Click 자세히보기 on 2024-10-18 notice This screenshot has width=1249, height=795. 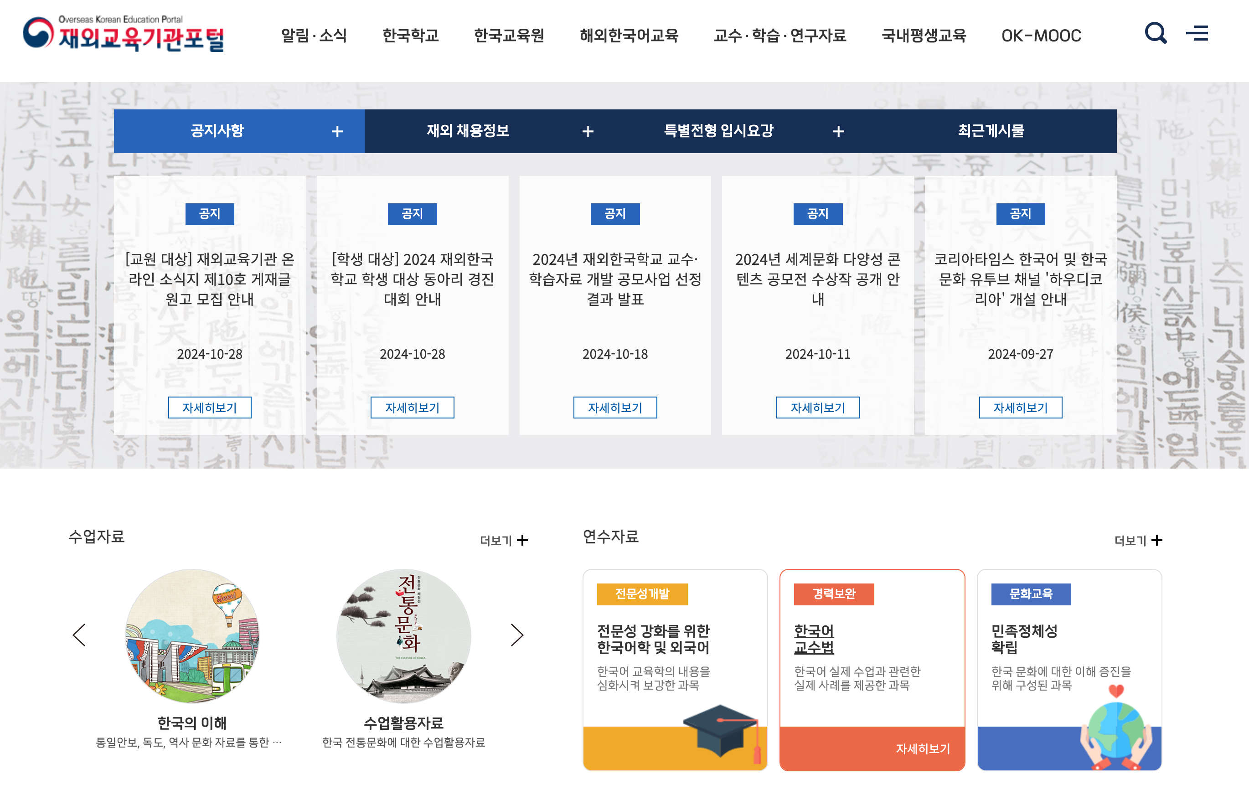tap(614, 408)
